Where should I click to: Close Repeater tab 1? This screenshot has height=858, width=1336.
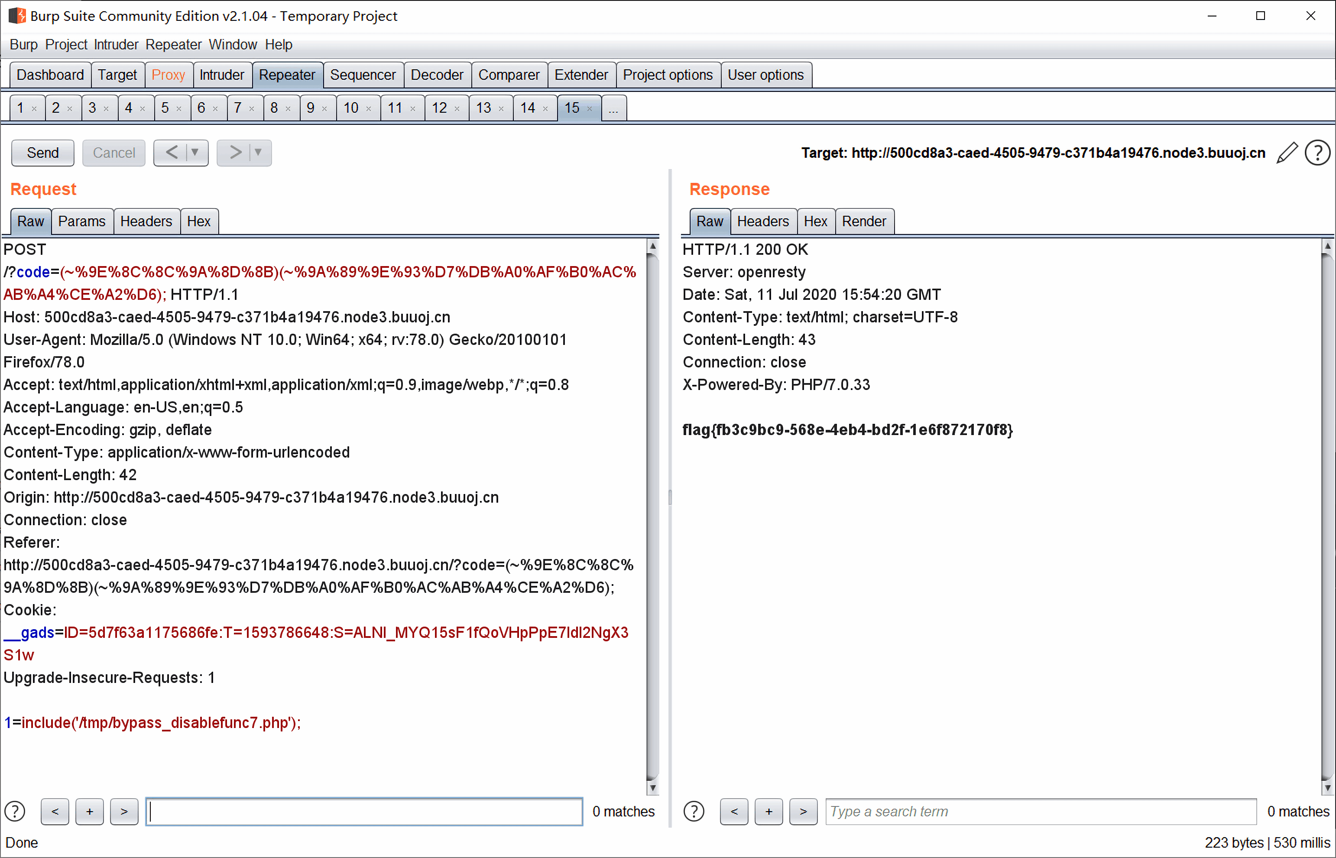[35, 109]
